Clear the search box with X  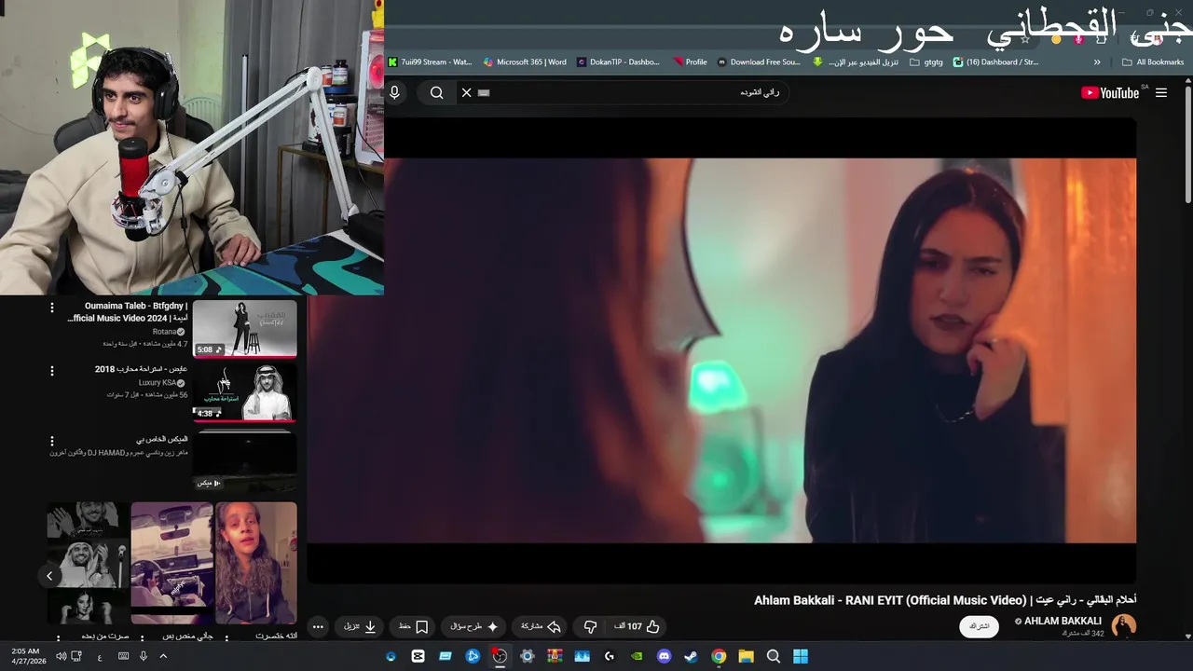(x=467, y=92)
